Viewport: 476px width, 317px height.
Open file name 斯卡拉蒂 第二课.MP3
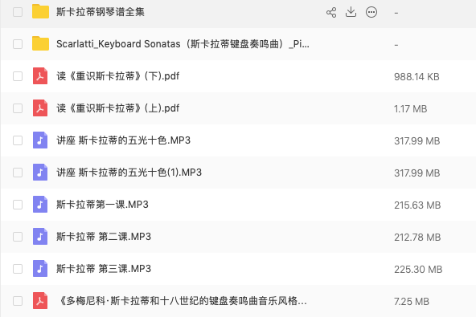pos(104,237)
